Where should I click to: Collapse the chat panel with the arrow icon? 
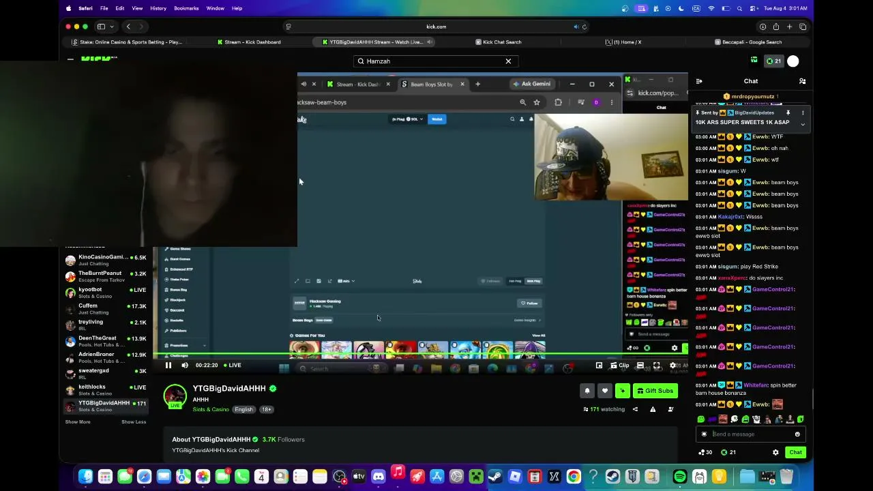coord(699,81)
